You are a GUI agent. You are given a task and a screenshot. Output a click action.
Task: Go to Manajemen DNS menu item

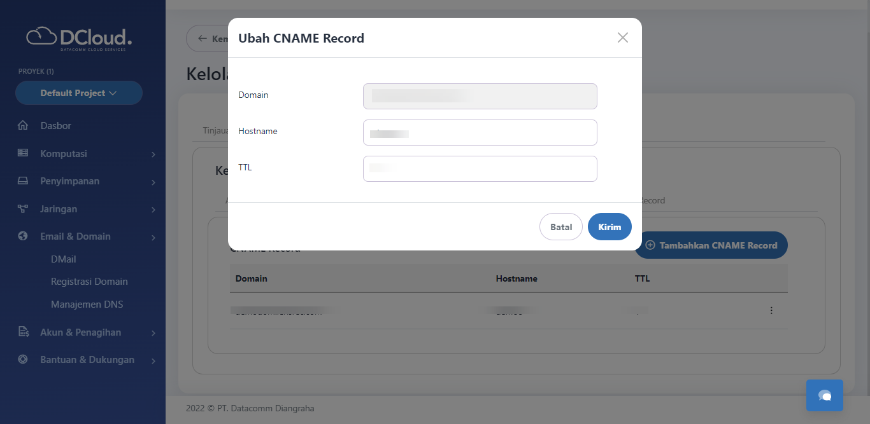(x=87, y=304)
